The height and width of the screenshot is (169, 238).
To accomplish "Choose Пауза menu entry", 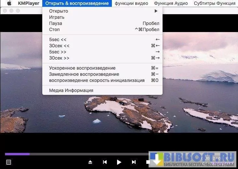I will click(x=56, y=23).
